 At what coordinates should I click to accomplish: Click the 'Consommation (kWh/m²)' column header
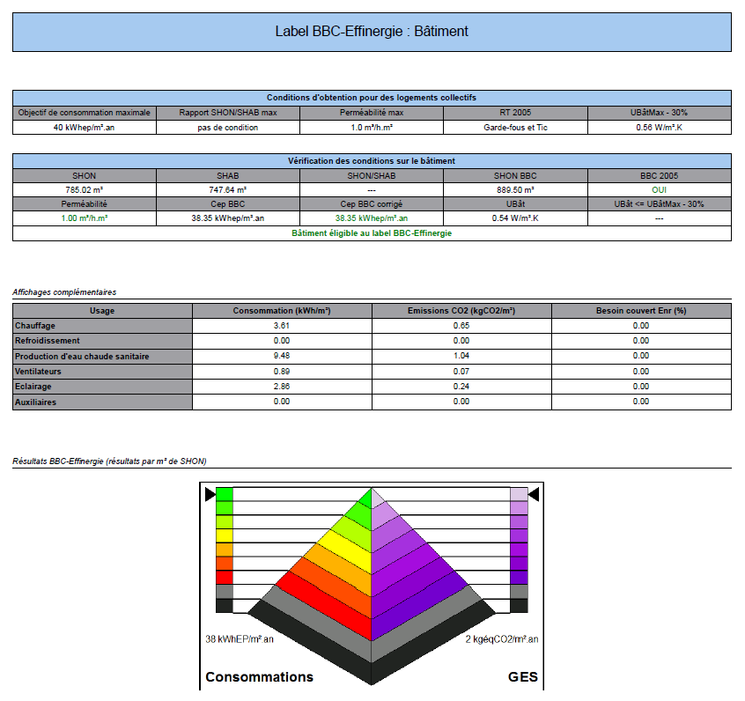pos(282,311)
